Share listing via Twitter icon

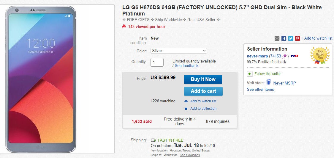[x=291, y=38]
